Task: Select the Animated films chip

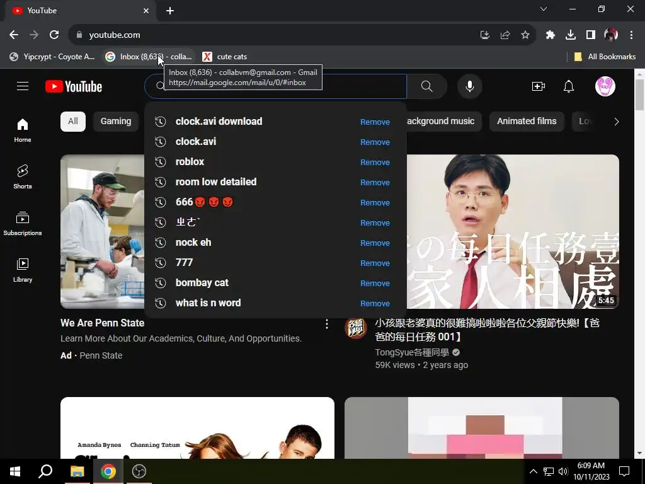Action: point(527,122)
